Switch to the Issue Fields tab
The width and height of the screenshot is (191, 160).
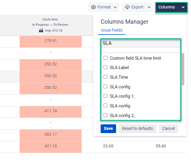pyautogui.click(x=112, y=30)
